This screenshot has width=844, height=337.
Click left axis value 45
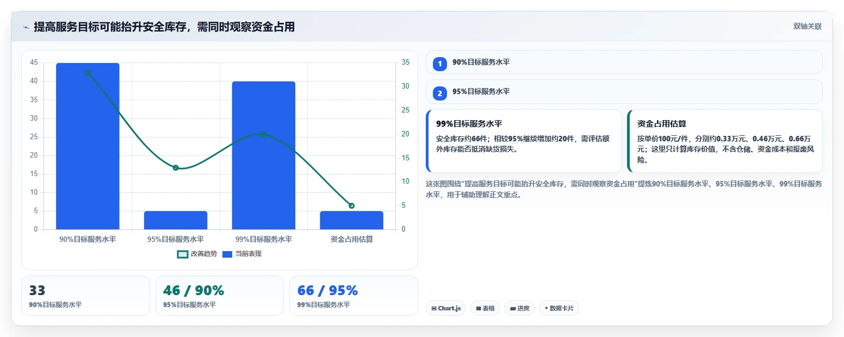point(34,63)
